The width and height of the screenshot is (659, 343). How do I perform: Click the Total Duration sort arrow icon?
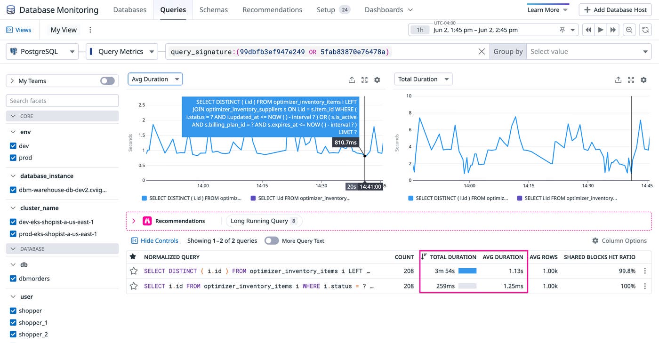pos(424,257)
